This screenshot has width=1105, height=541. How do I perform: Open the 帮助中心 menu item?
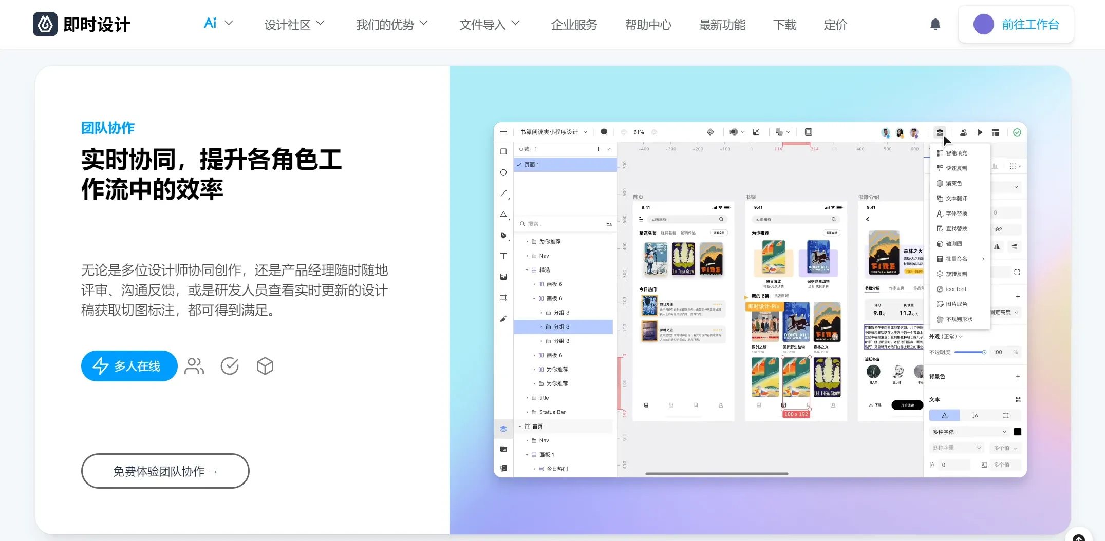[648, 24]
